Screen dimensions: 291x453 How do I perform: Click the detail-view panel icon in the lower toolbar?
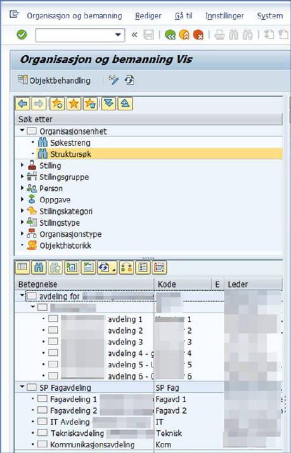[x=22, y=268]
